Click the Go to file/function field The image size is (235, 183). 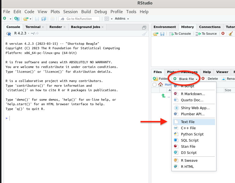point(79,19)
